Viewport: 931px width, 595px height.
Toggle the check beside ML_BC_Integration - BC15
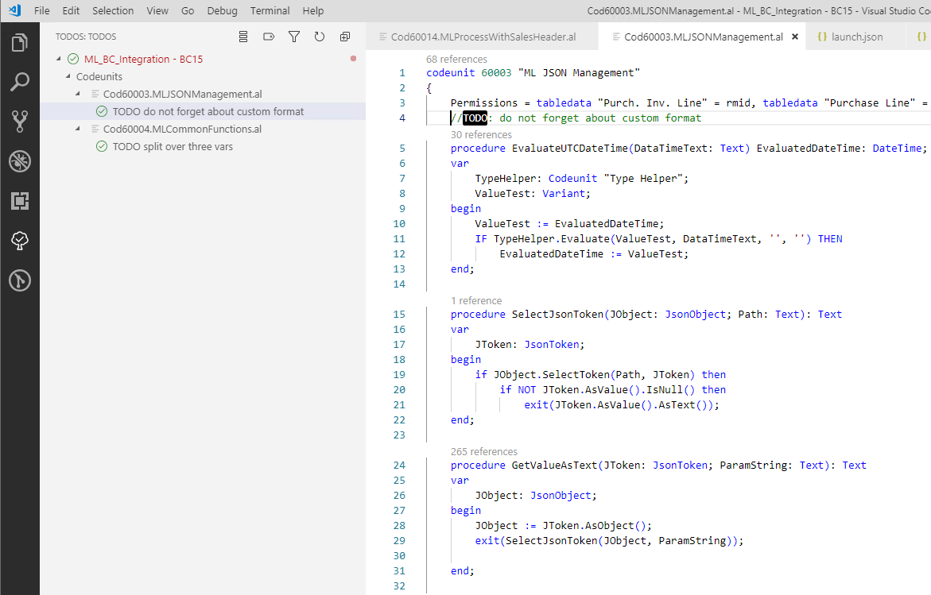click(73, 59)
